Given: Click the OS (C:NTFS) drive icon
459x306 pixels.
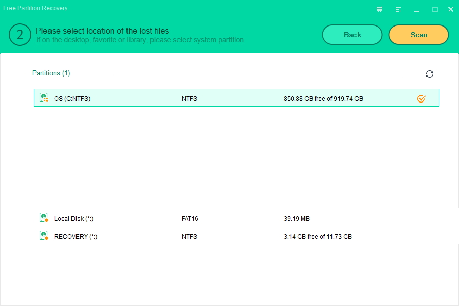Looking at the screenshot, I should pos(44,98).
